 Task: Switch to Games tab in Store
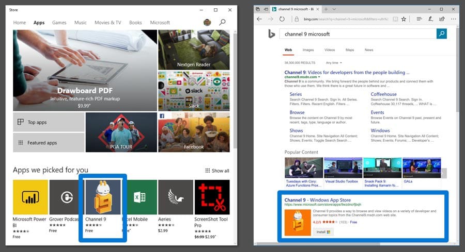[59, 23]
